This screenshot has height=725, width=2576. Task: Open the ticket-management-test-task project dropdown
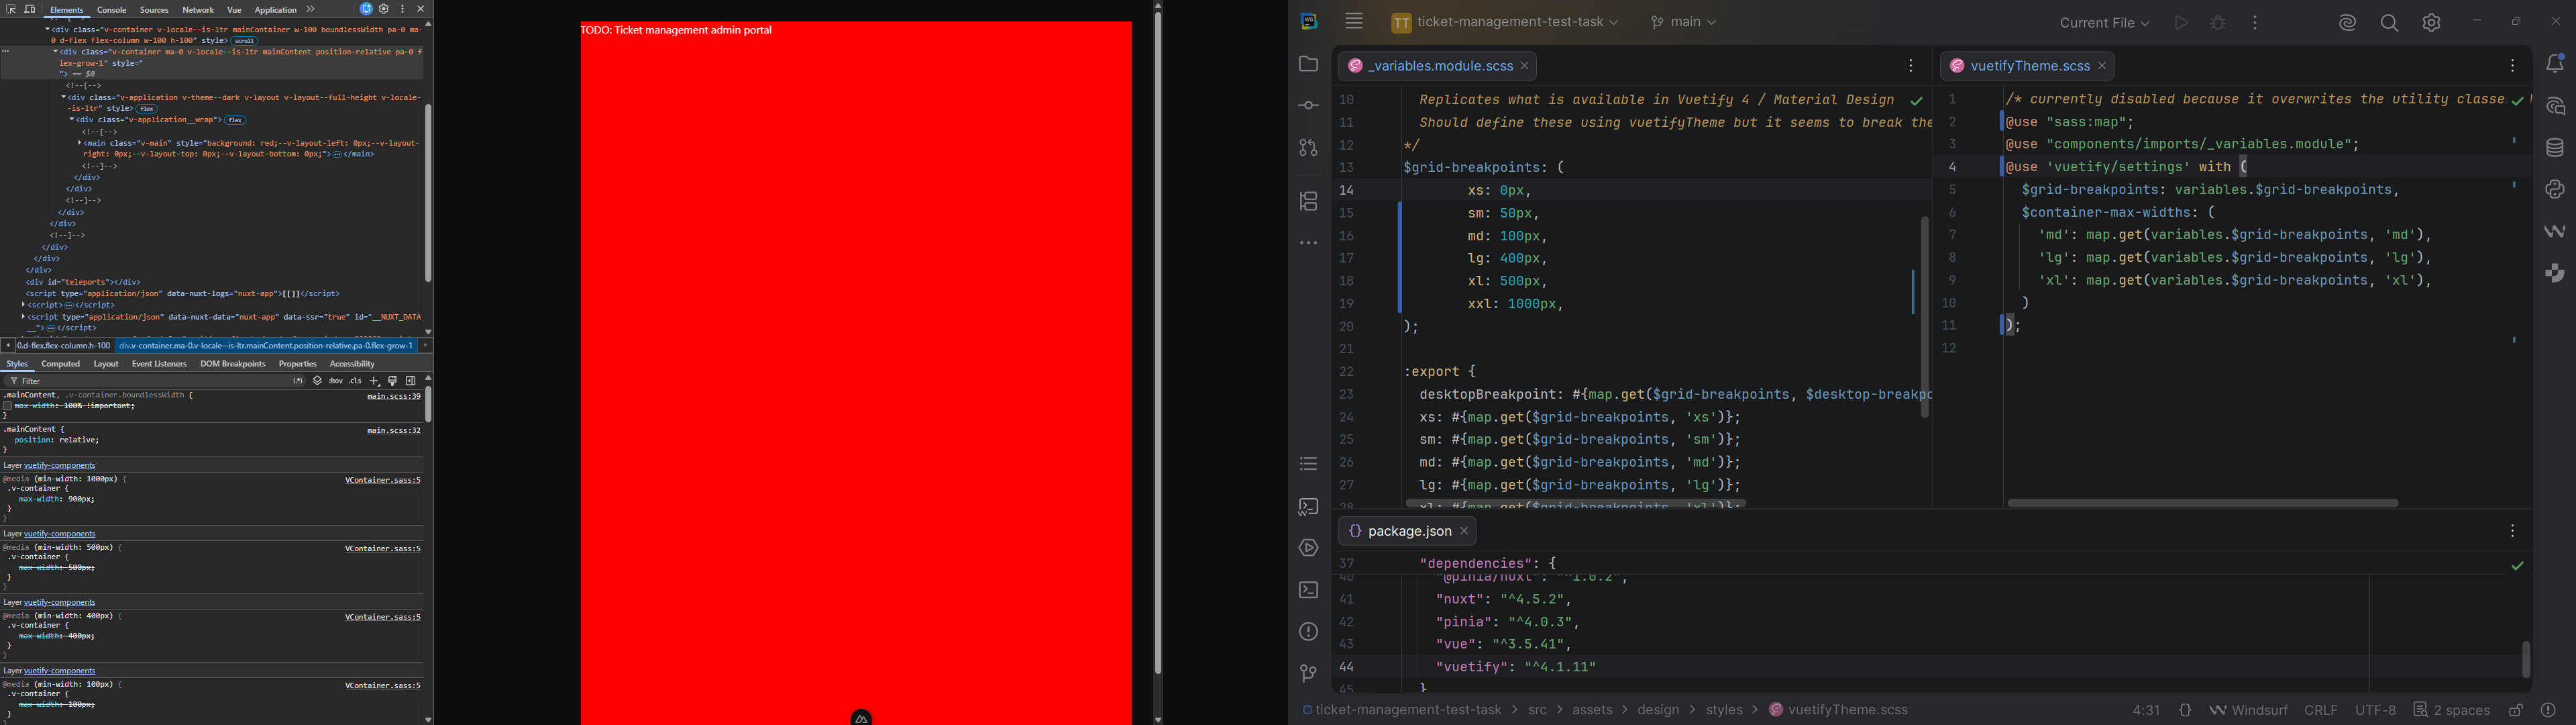click(1505, 22)
